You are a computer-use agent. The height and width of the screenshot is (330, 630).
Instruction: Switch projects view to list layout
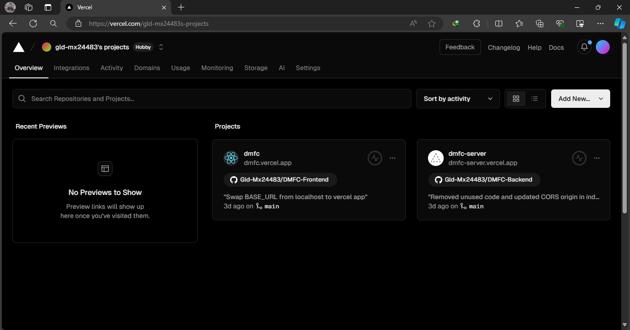[x=534, y=98]
